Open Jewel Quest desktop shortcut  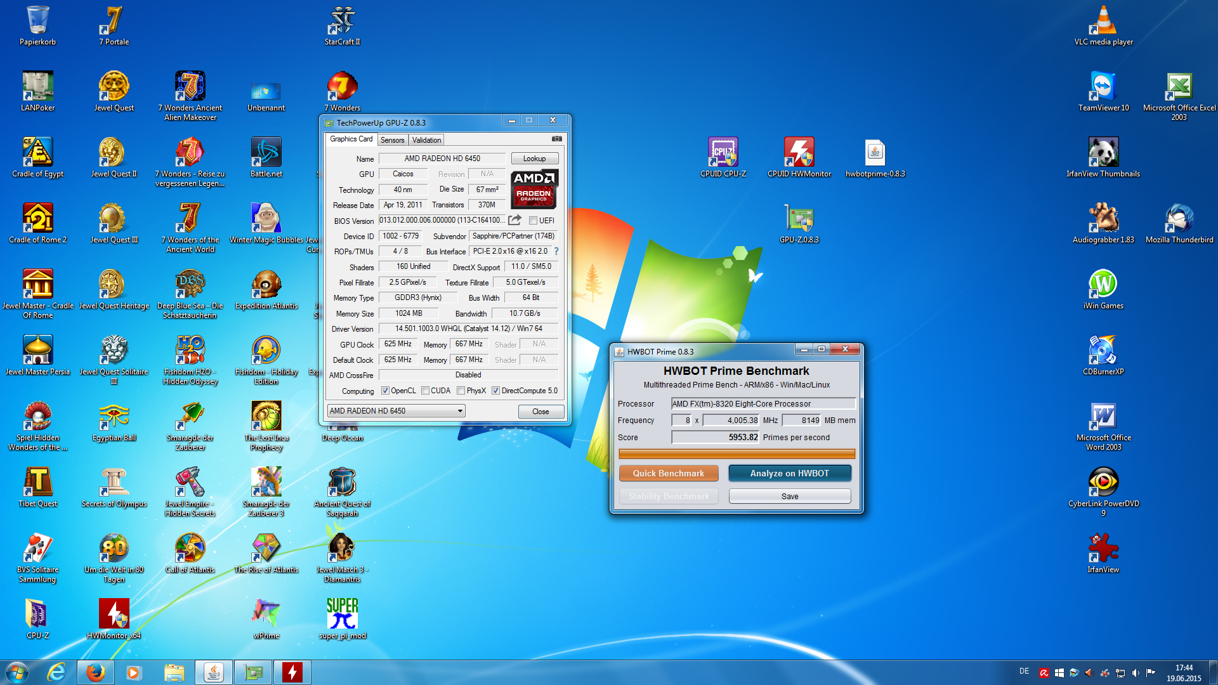point(114,91)
